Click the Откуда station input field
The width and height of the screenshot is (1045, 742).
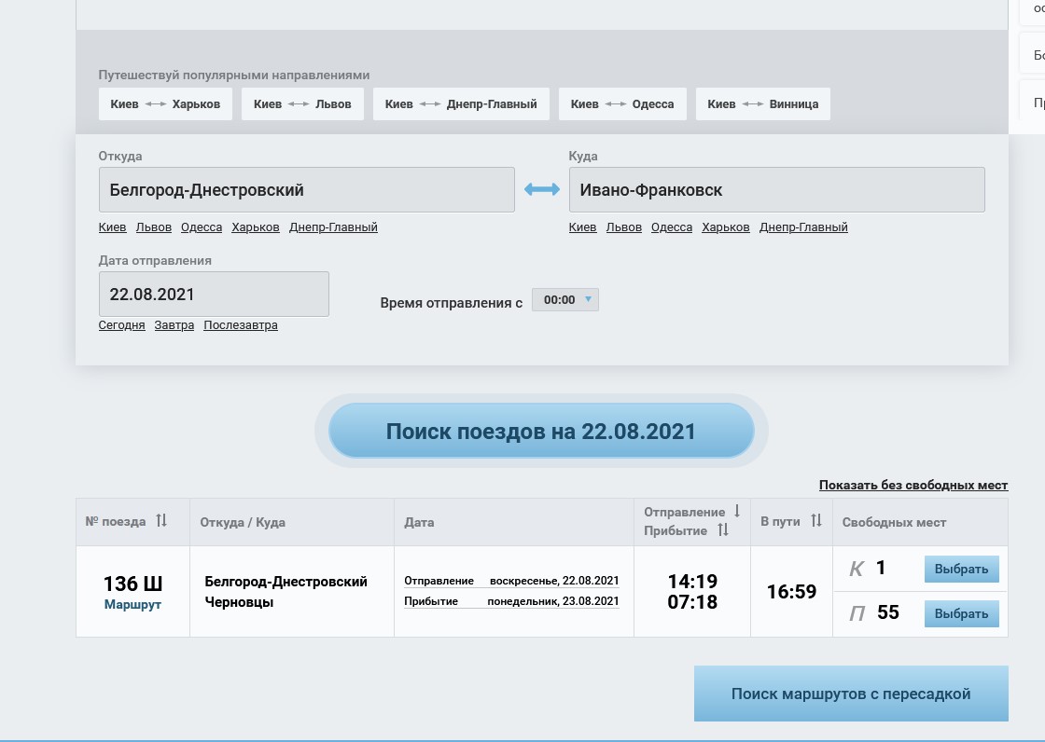point(306,189)
